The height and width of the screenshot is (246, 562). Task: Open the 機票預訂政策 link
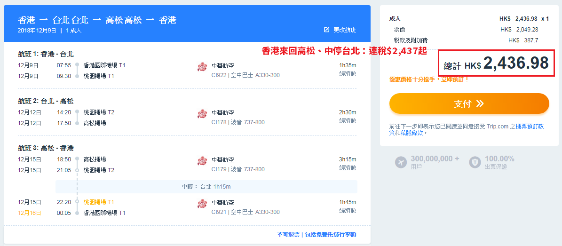[530, 126]
